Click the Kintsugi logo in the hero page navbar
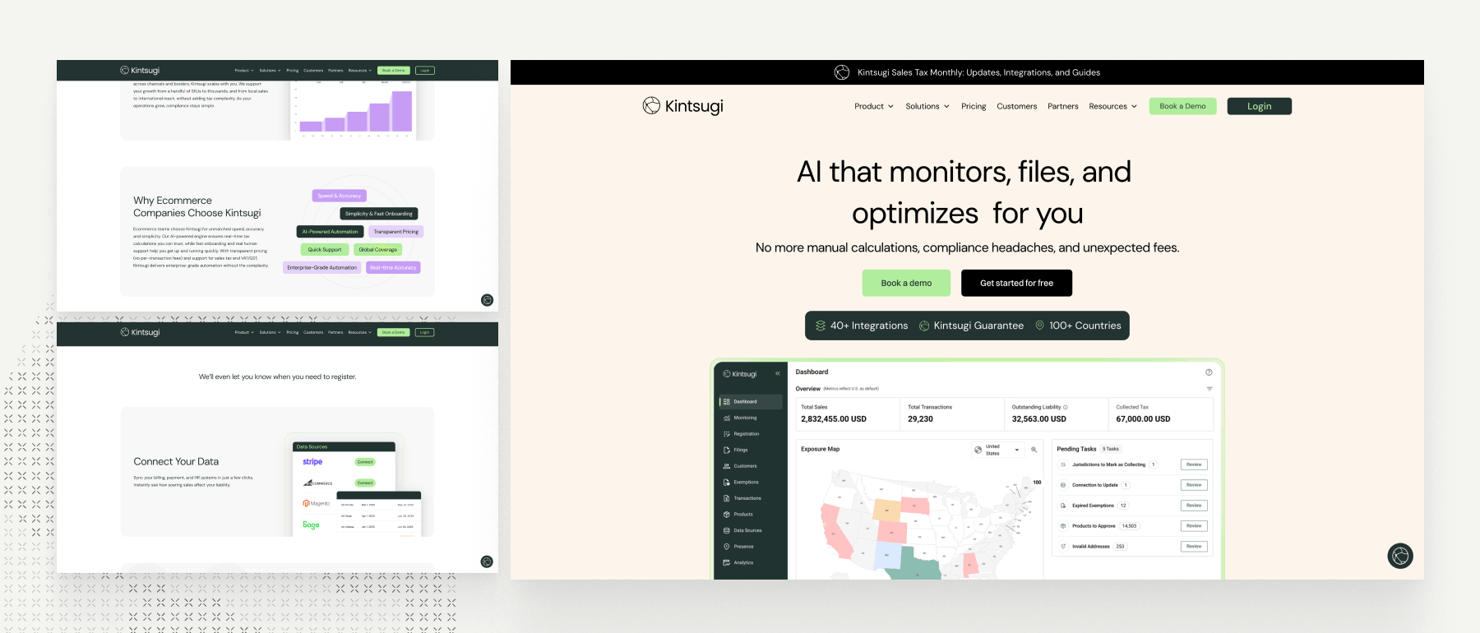The height and width of the screenshot is (633, 1480). pos(682,106)
